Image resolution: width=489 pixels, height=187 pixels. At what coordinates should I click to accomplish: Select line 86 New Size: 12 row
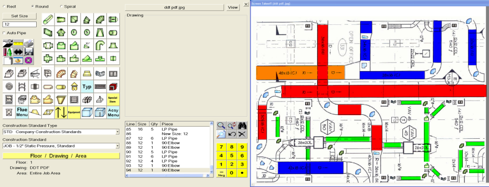tap(168, 133)
